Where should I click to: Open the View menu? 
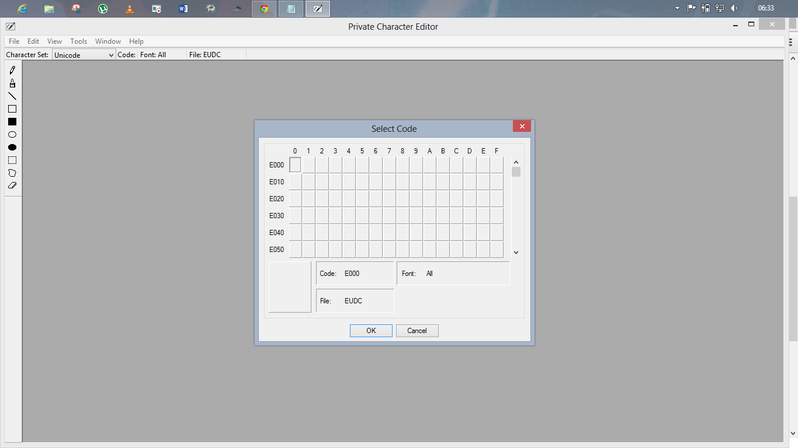point(54,41)
